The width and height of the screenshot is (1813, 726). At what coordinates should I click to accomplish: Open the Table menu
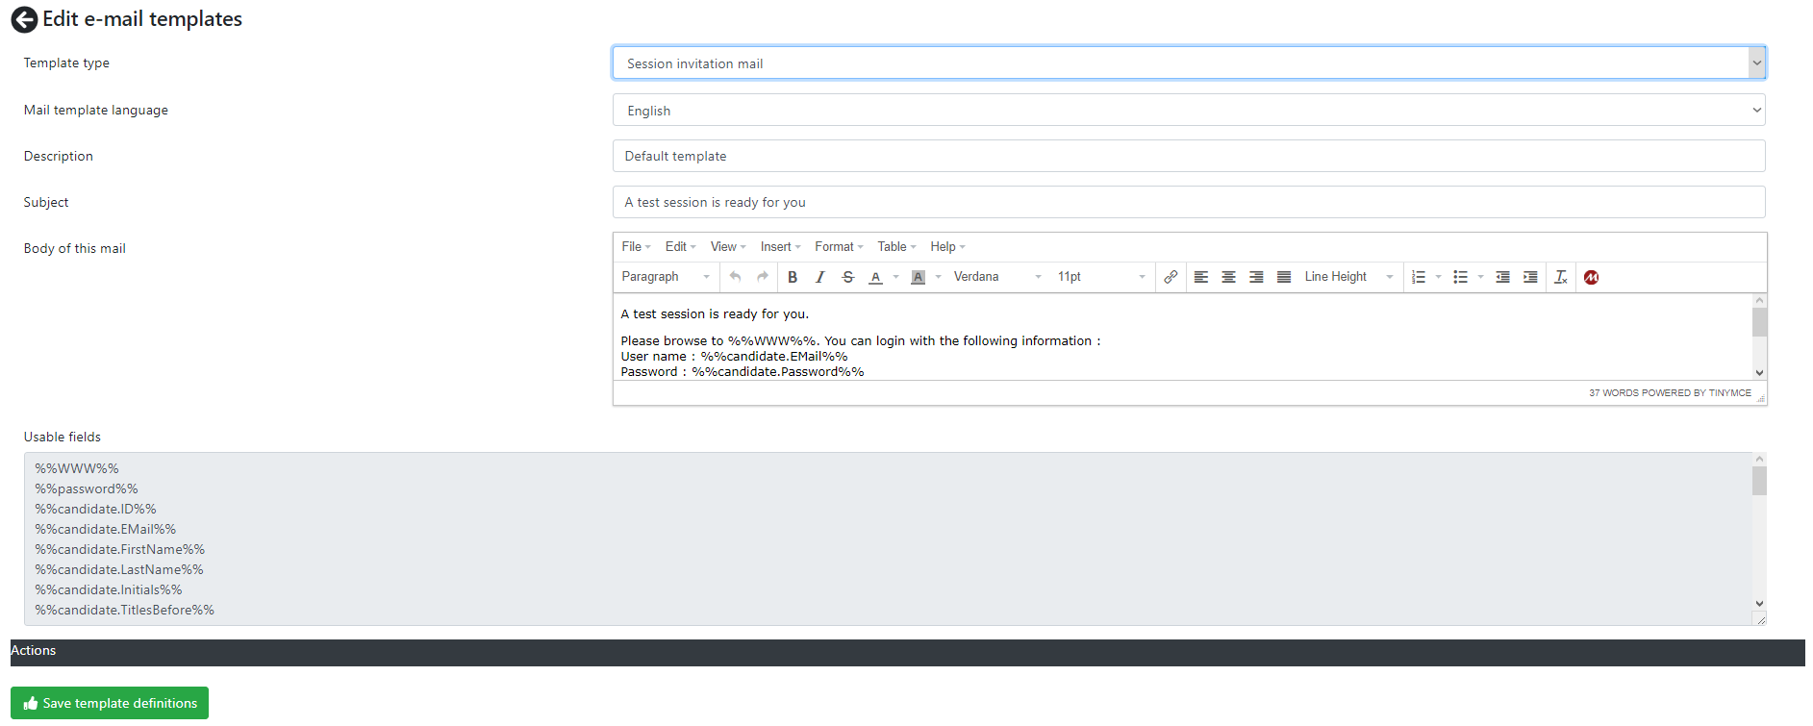896,247
